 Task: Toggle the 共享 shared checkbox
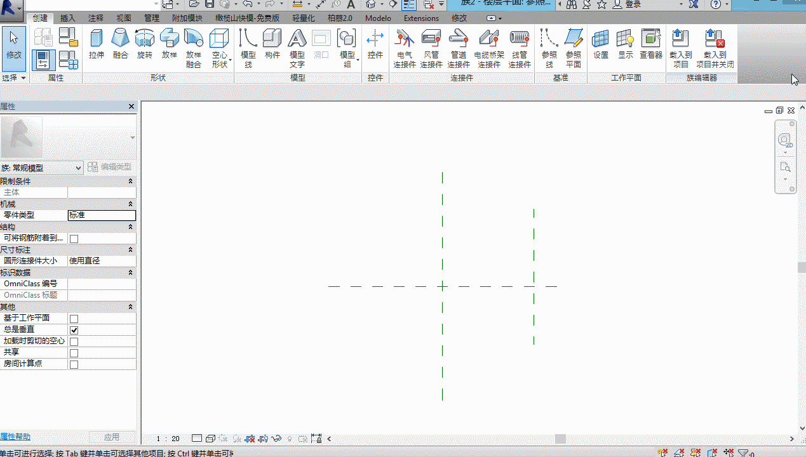click(74, 353)
